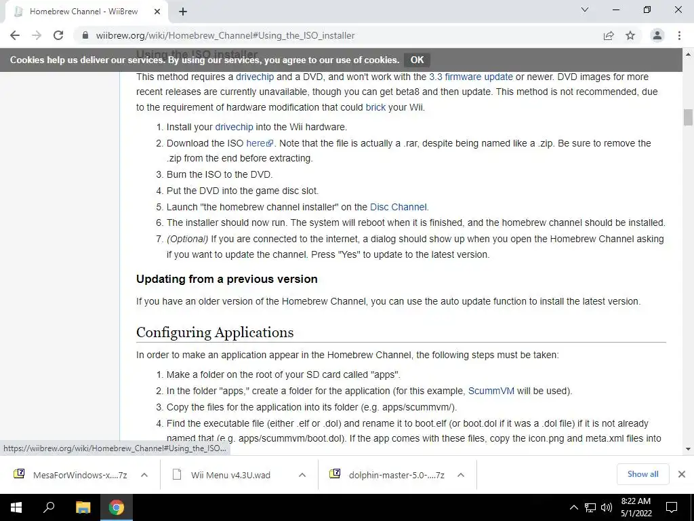Click the scrollbar down arrow
Viewport: 694px width, 521px height.
pyautogui.click(x=688, y=449)
